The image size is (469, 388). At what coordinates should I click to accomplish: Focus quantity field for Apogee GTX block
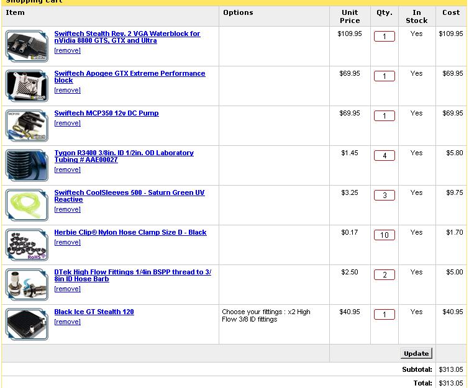tap(385, 76)
